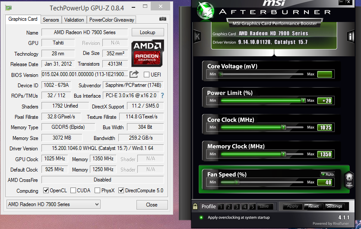Click the Fan Speed 40 value box
361x229 pixels.
point(324,182)
